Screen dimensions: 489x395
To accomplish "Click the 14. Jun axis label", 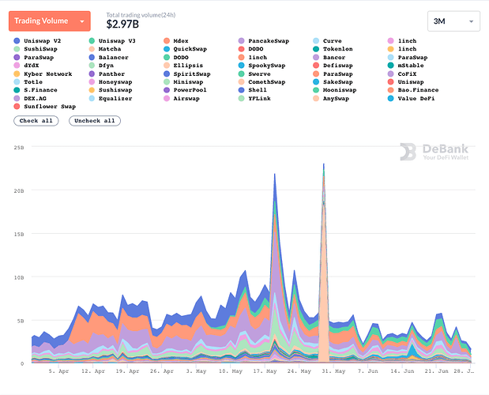I will tap(402, 371).
